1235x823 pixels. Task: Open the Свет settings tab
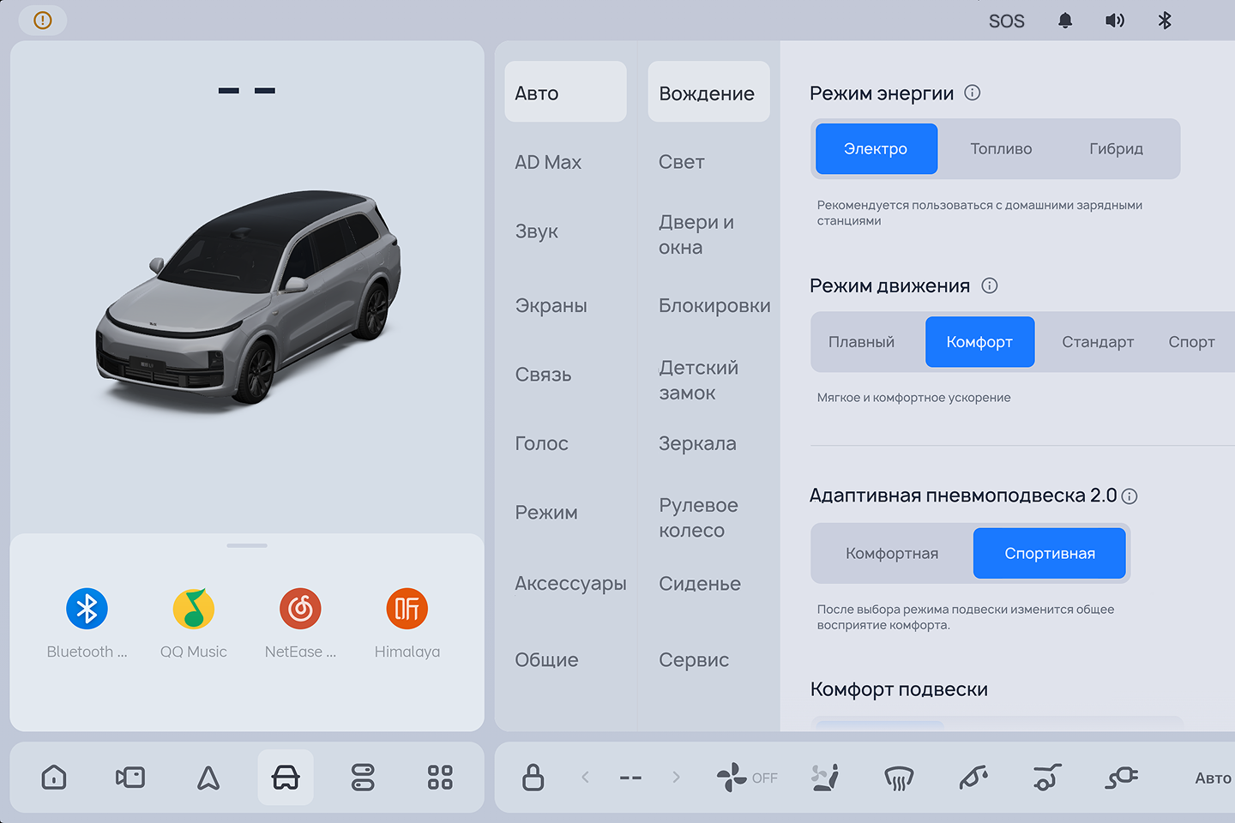(x=682, y=162)
